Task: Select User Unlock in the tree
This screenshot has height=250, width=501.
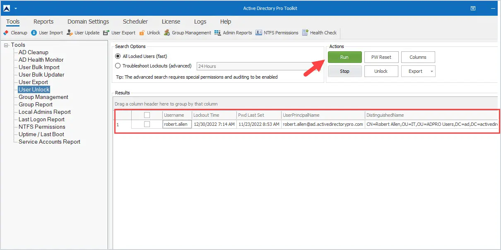Action: coord(34,89)
